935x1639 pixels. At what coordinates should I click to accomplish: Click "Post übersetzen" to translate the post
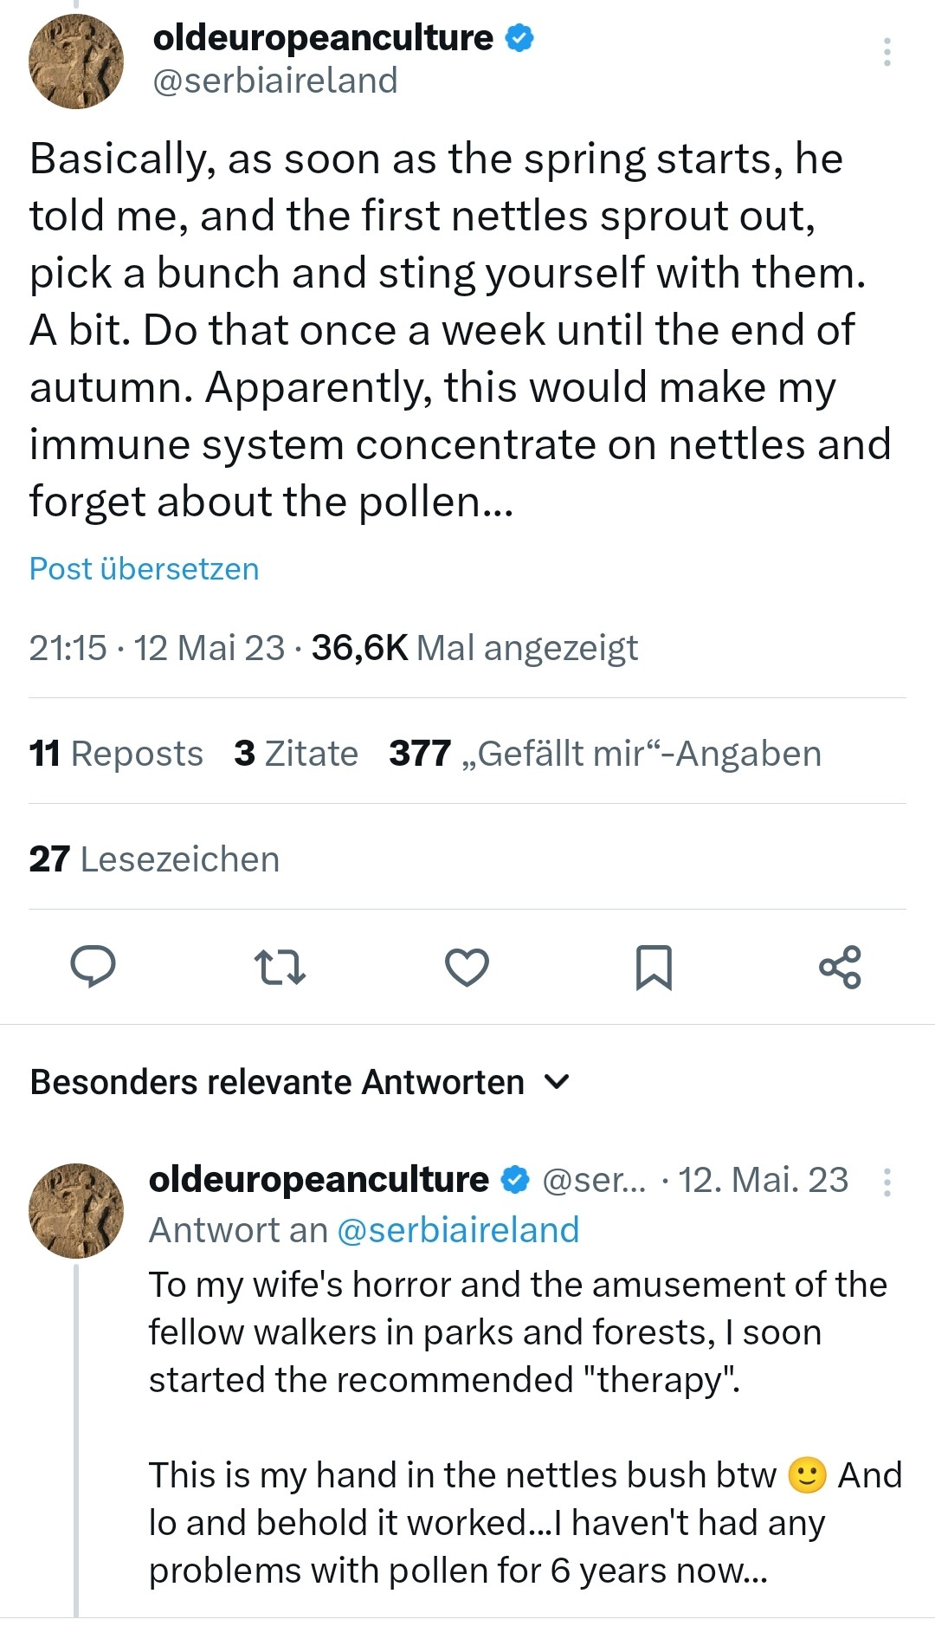144,569
